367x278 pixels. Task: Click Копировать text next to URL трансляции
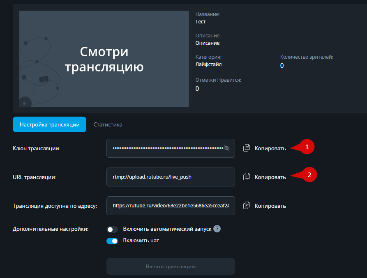(270, 177)
